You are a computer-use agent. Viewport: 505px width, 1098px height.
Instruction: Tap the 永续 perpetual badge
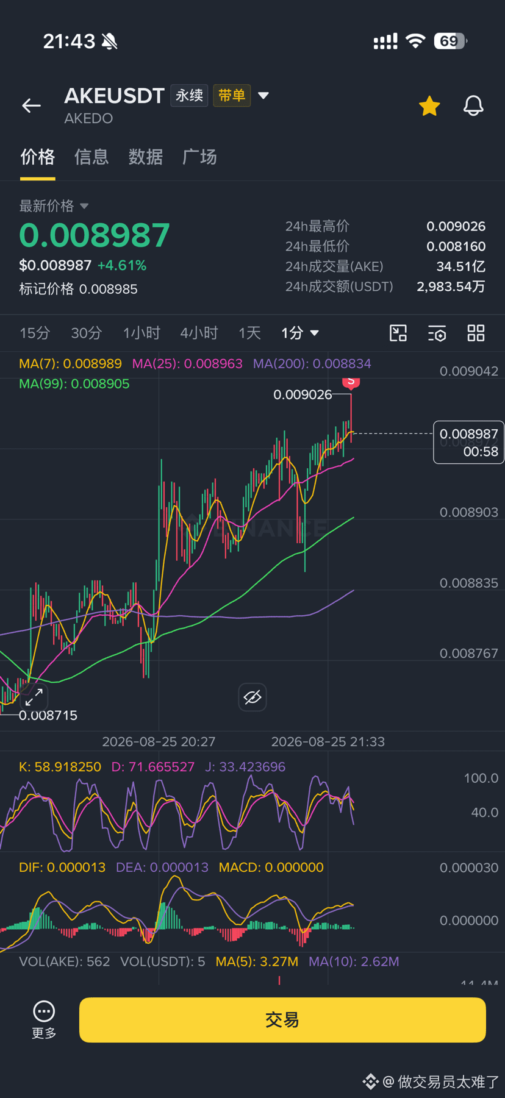tap(190, 96)
